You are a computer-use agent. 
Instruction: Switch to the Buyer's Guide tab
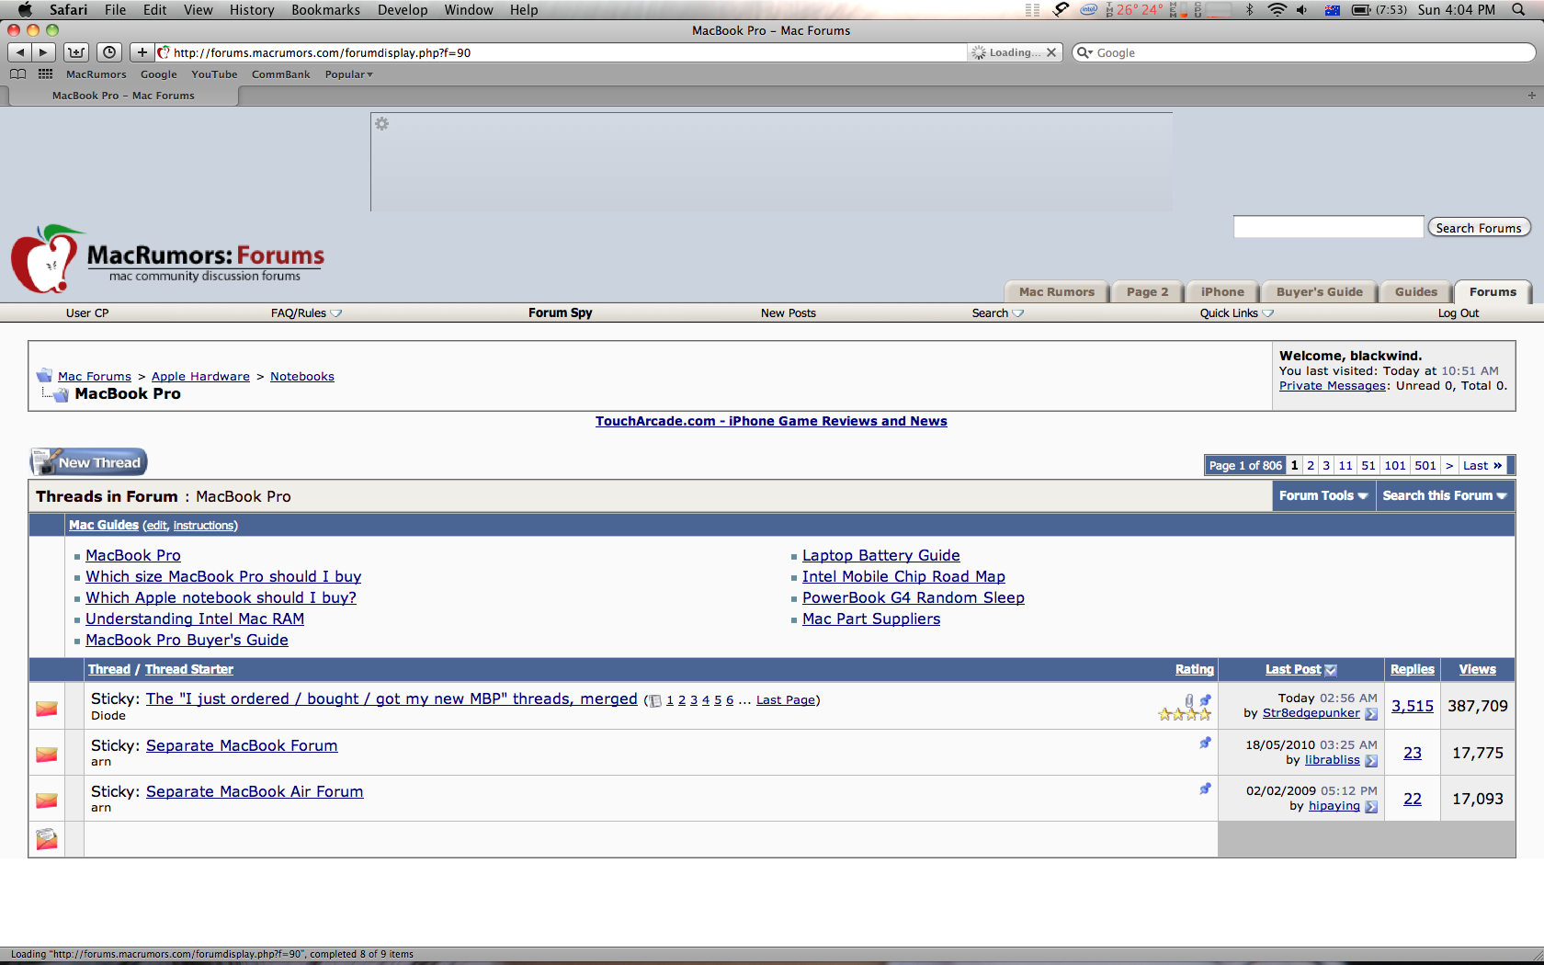coord(1320,292)
